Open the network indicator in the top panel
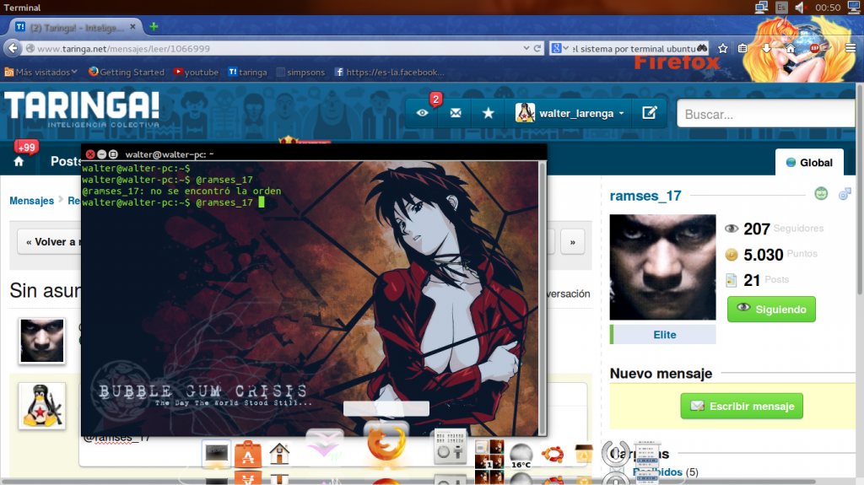This screenshot has width=864, height=485. [x=761, y=7]
